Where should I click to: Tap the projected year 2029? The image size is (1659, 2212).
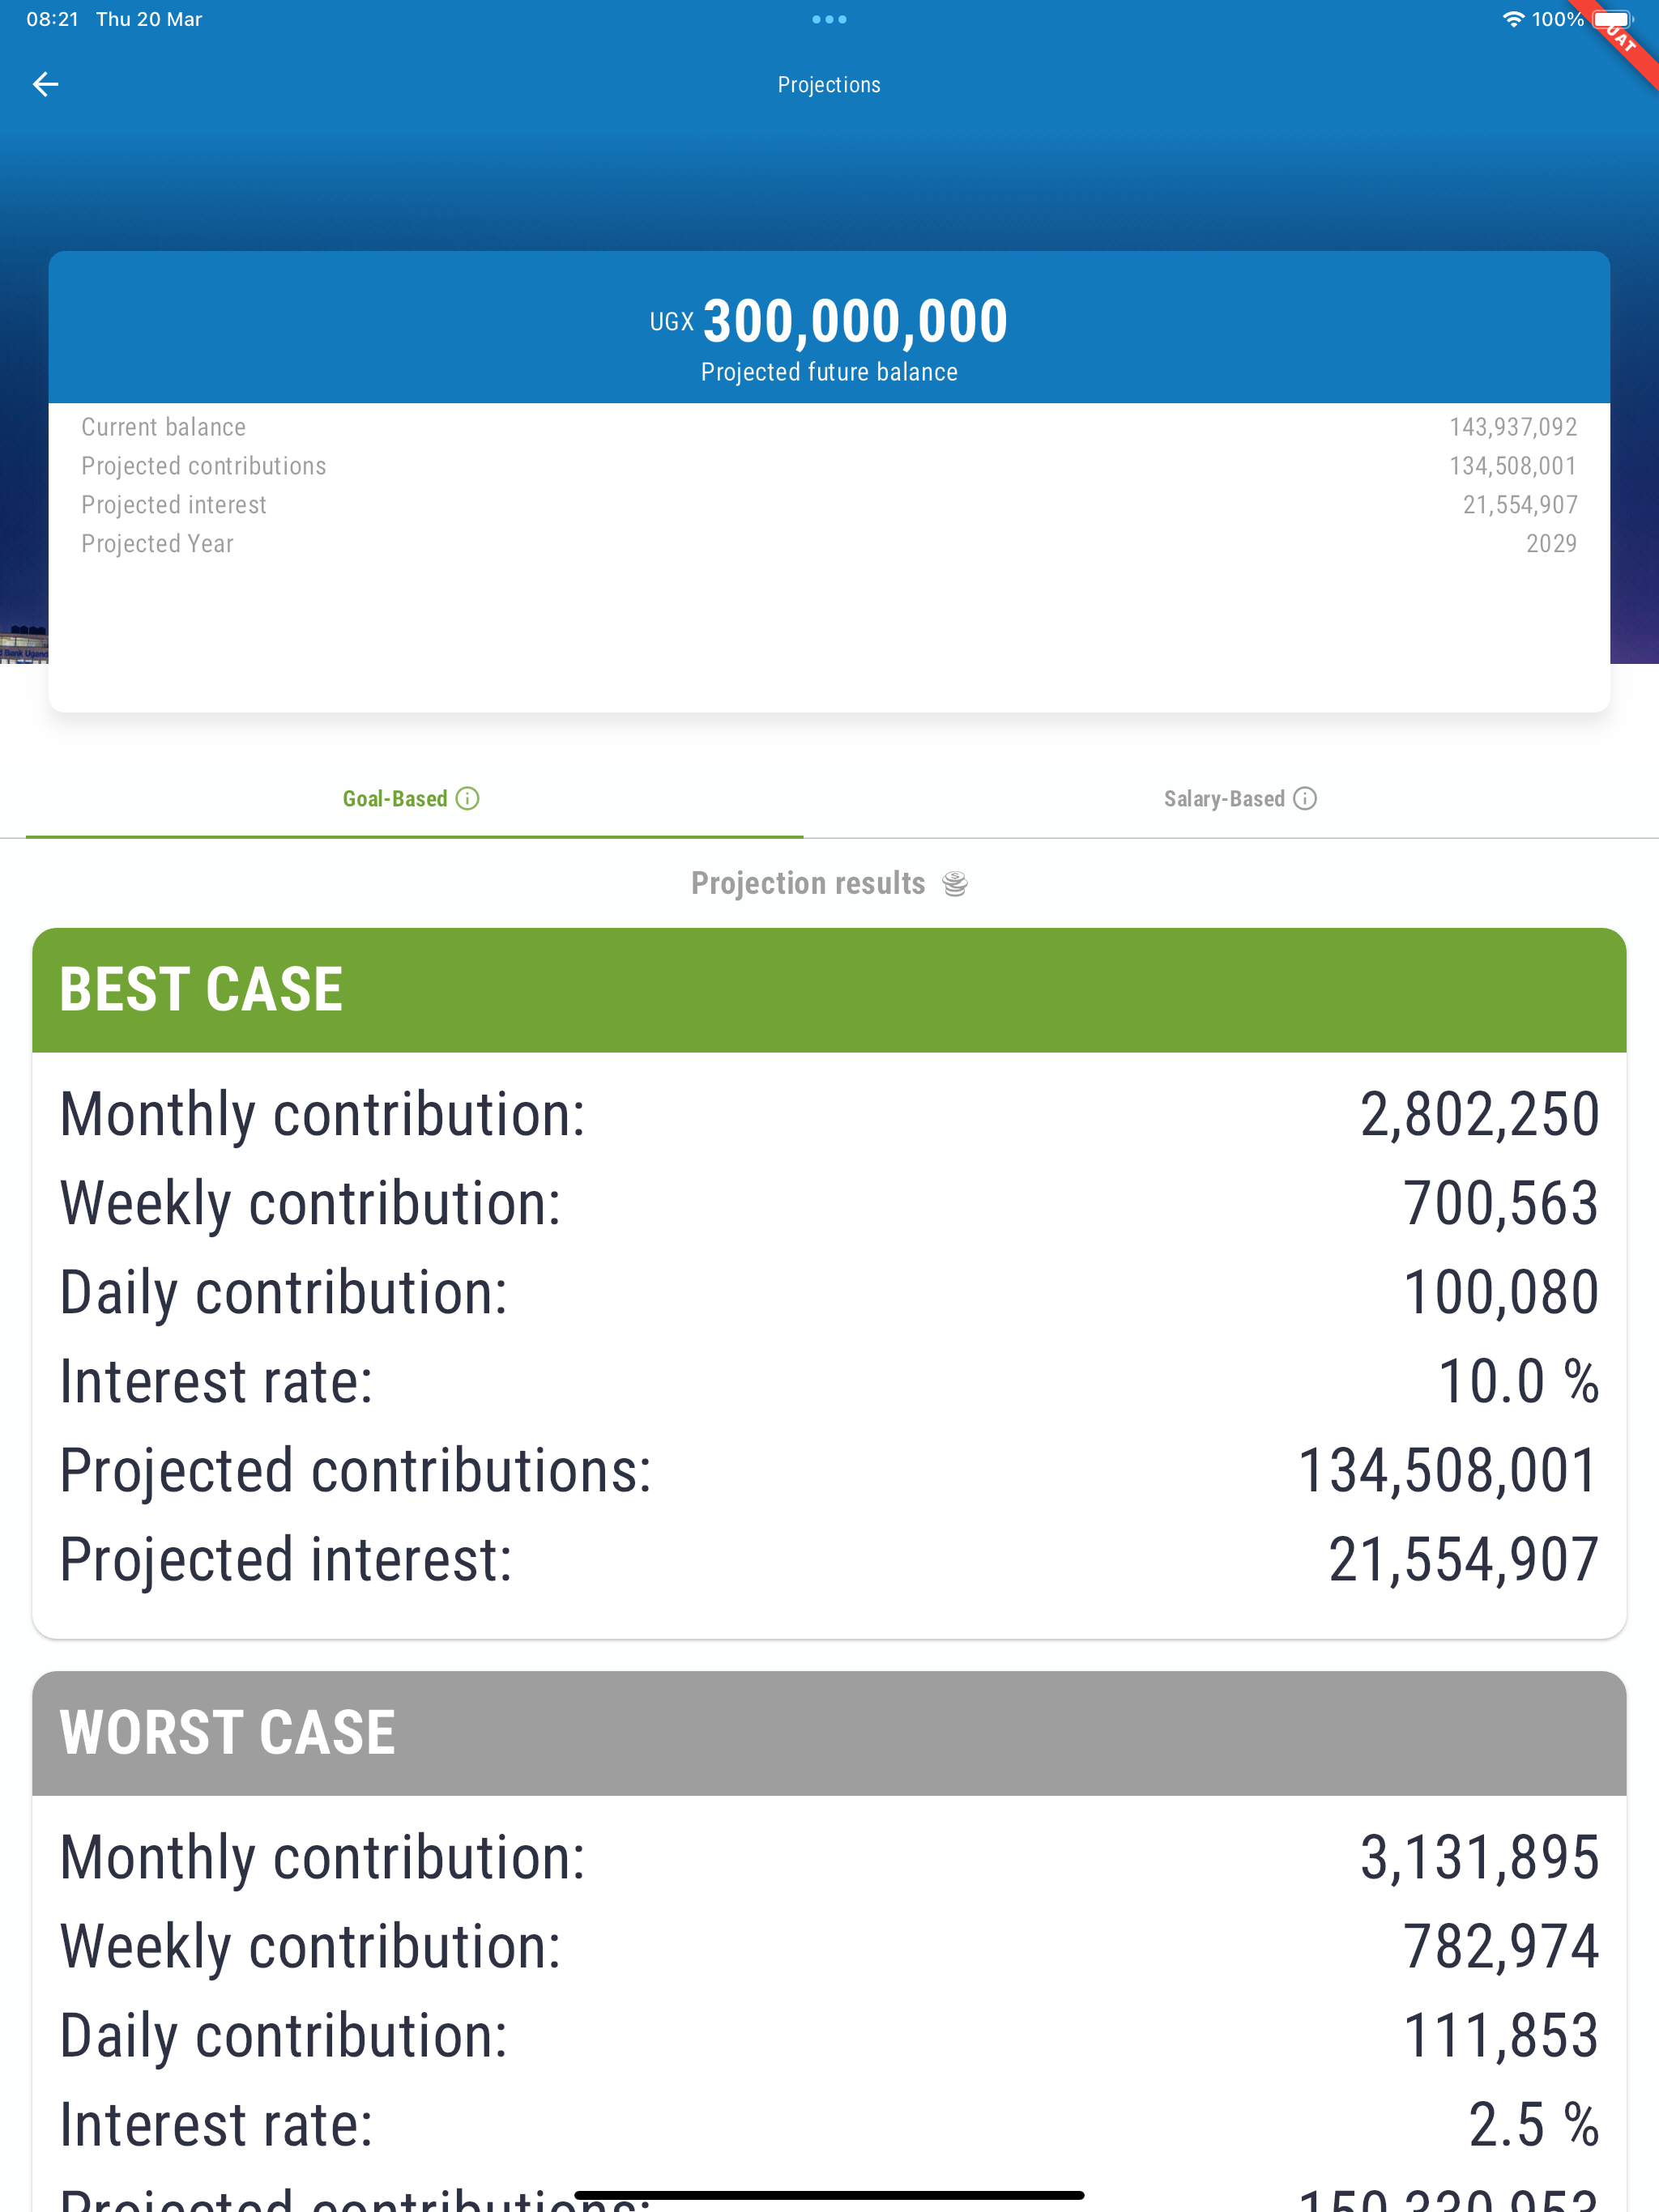point(1551,544)
